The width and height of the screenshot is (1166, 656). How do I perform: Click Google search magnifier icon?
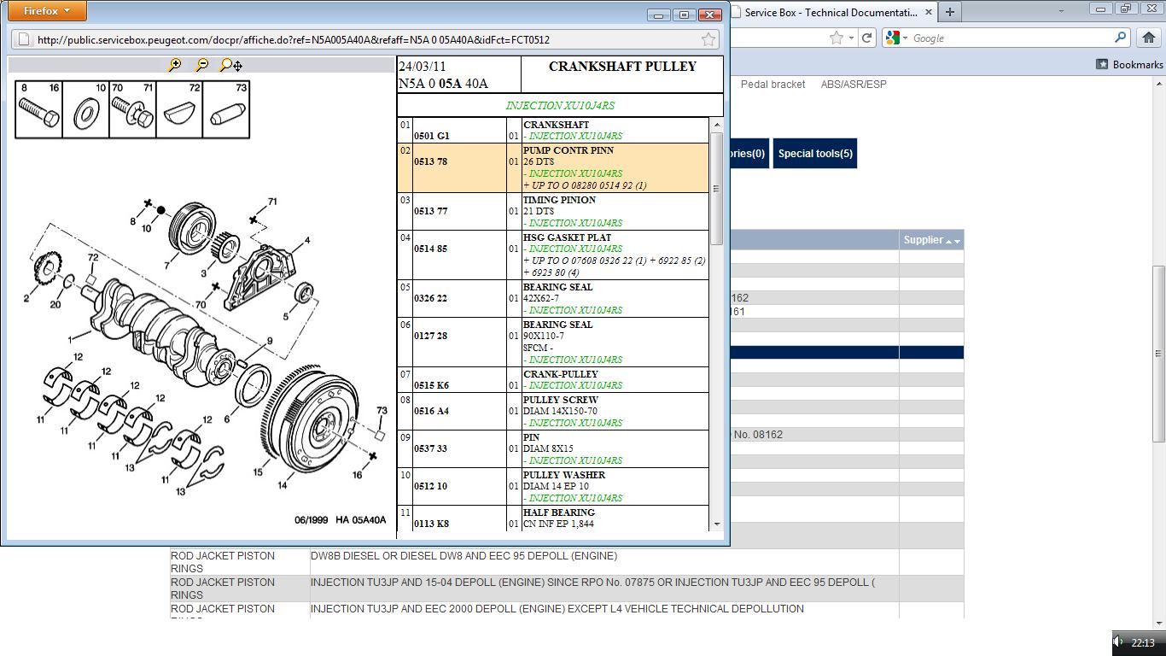click(x=1121, y=38)
